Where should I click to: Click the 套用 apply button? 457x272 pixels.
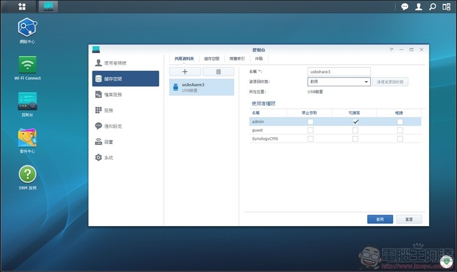click(380, 219)
